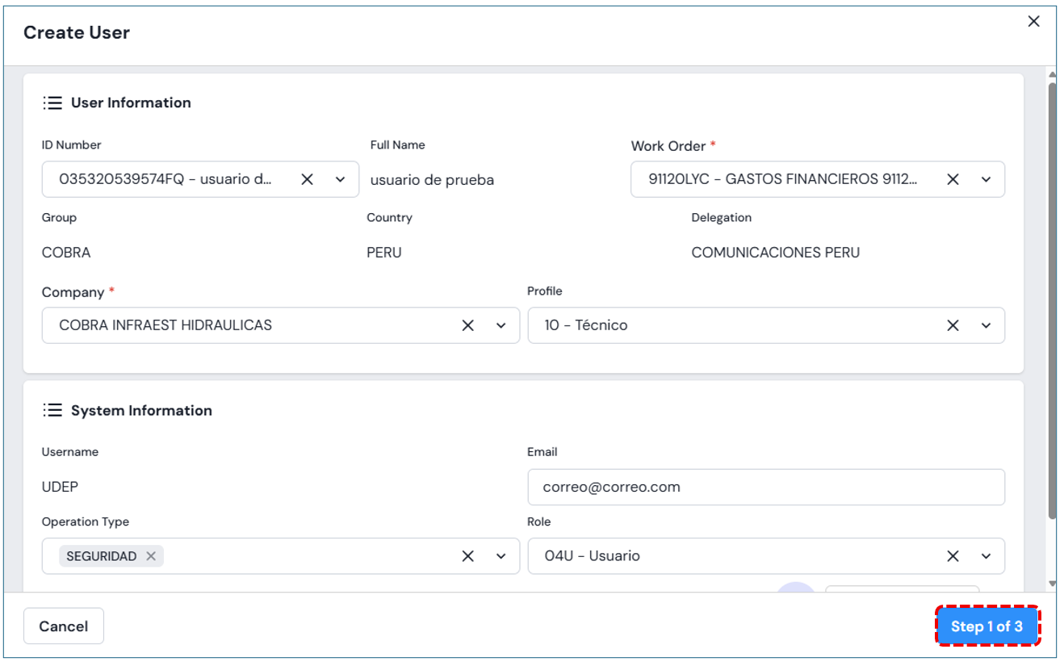Clear the Profile field value
This screenshot has height=666, width=1064.
click(x=953, y=325)
